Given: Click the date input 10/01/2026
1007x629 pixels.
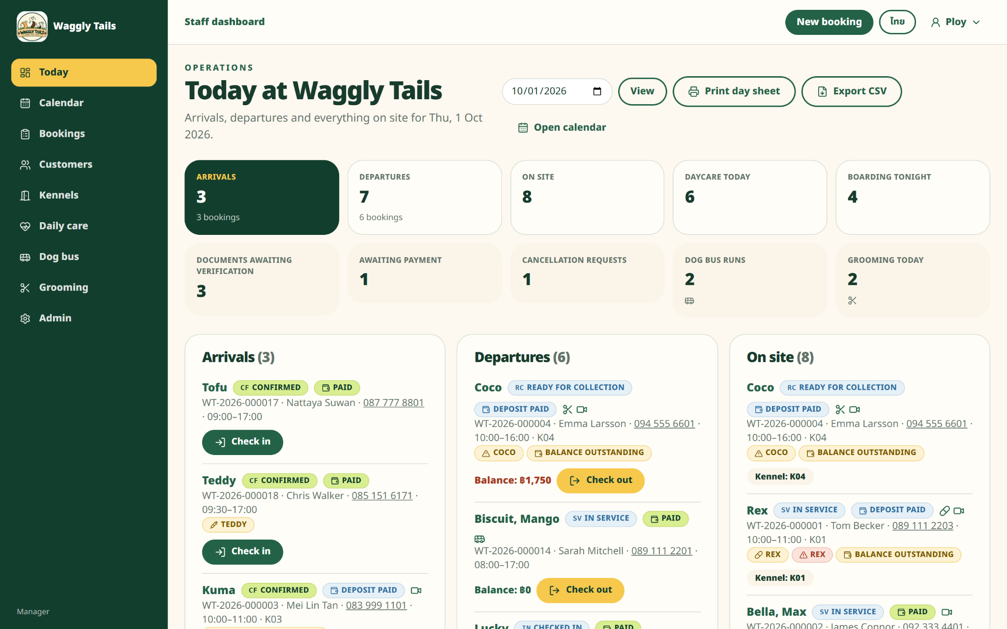Looking at the screenshot, I should [557, 91].
